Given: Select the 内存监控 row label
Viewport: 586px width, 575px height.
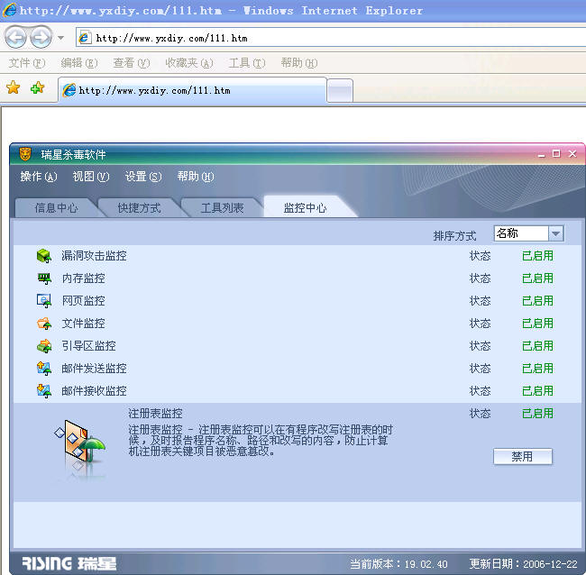Looking at the screenshot, I should coord(83,278).
